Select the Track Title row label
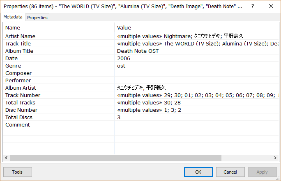Screen dimensions: 281x181 click(18, 43)
